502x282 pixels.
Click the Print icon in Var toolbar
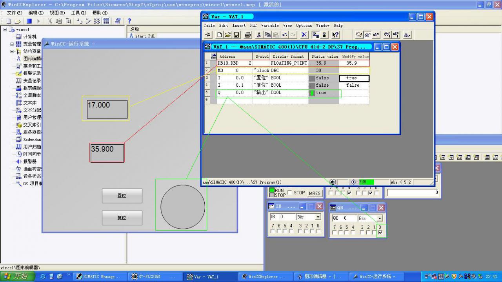click(248, 35)
